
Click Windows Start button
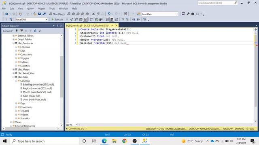(5, 141)
